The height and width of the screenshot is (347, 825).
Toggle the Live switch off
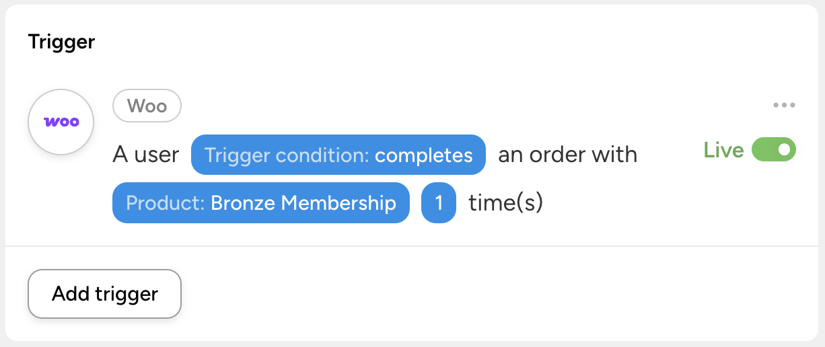coord(773,149)
